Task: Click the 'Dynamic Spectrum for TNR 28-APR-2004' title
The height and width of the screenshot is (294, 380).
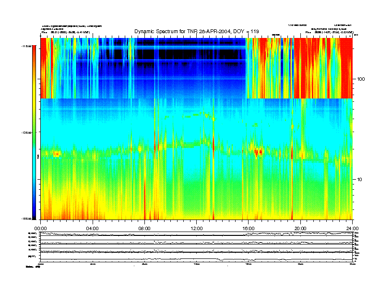Action: [x=197, y=31]
